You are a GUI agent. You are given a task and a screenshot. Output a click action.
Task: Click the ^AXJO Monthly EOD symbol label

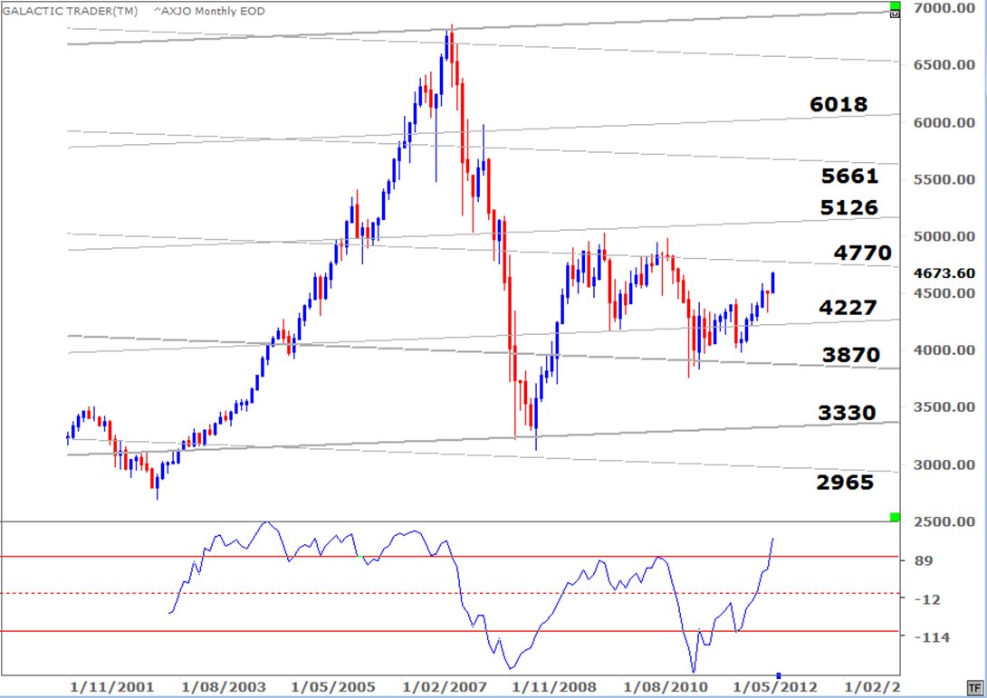pos(209,11)
